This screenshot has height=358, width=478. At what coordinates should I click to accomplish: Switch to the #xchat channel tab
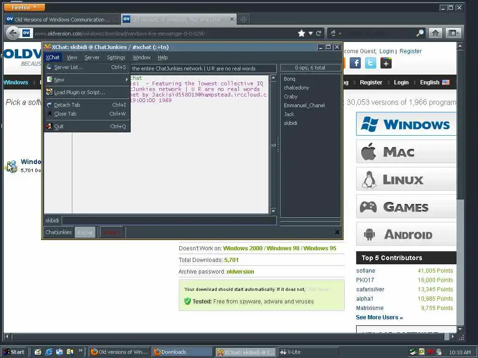[x=85, y=233]
